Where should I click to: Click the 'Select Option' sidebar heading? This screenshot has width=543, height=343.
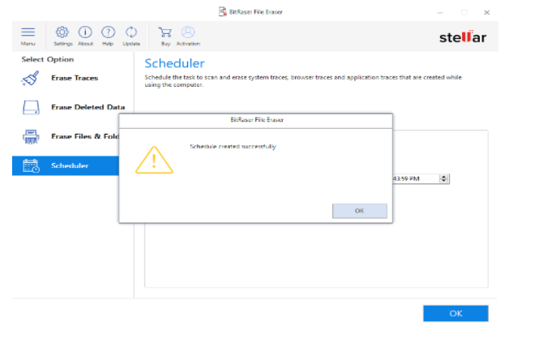48,59
